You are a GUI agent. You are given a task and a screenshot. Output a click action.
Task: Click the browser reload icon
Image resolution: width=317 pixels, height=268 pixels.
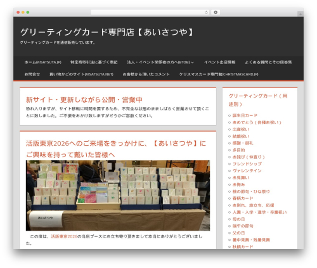pos(206,12)
